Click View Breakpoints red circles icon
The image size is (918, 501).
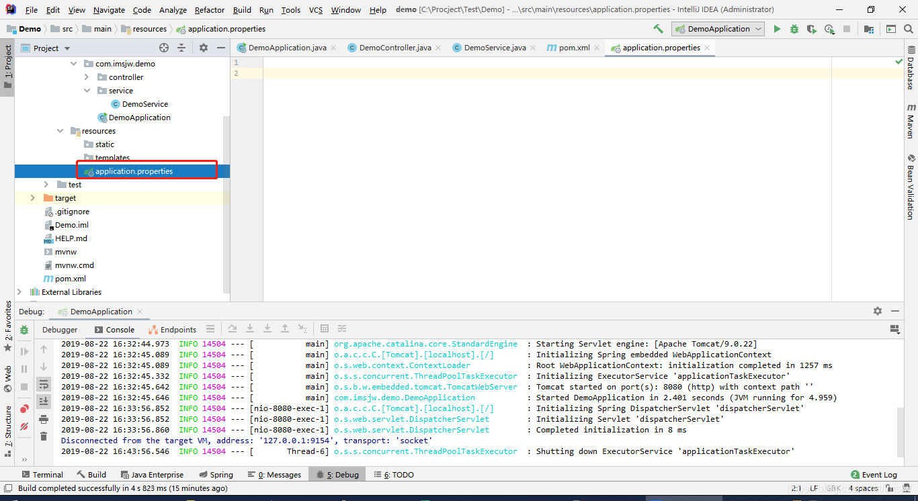pyautogui.click(x=24, y=408)
